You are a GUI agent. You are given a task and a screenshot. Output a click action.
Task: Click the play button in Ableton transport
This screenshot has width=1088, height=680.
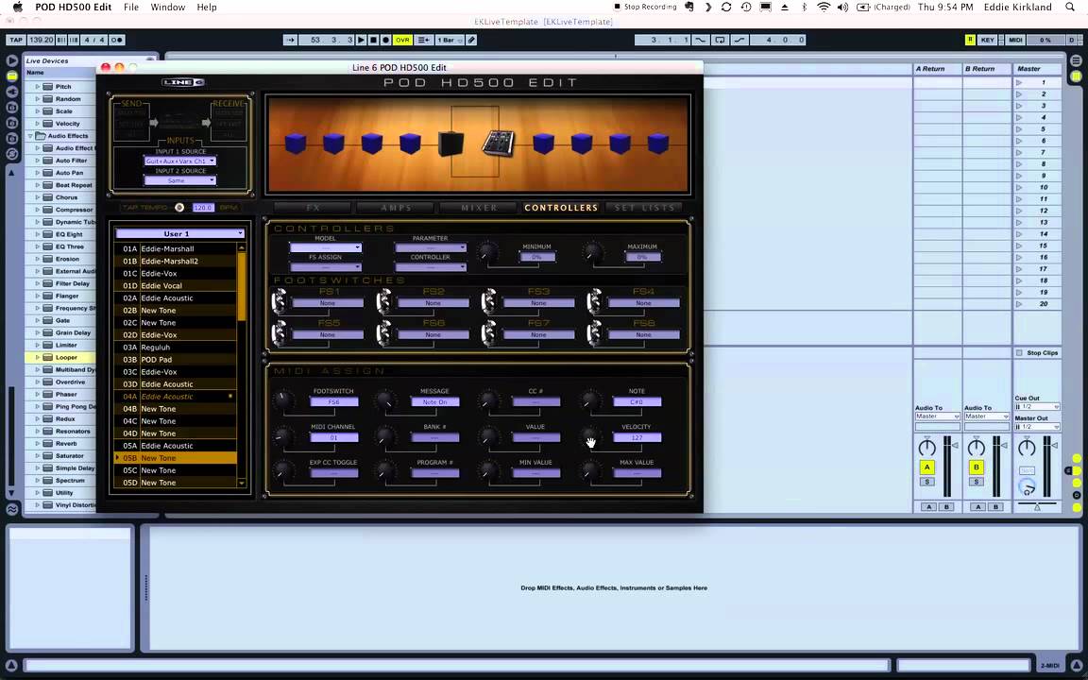pyautogui.click(x=361, y=41)
